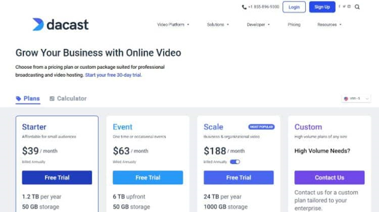Click the Plans tag icon
The height and width of the screenshot is (212, 379).
point(18,99)
